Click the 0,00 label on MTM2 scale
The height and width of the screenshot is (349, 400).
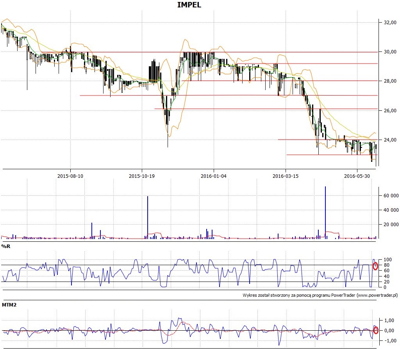pos(389,330)
